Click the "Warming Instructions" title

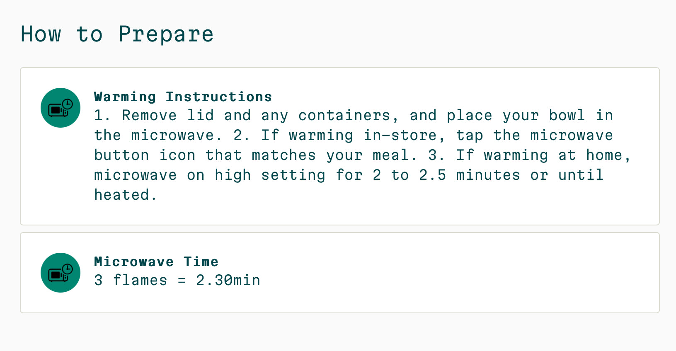[x=183, y=97]
